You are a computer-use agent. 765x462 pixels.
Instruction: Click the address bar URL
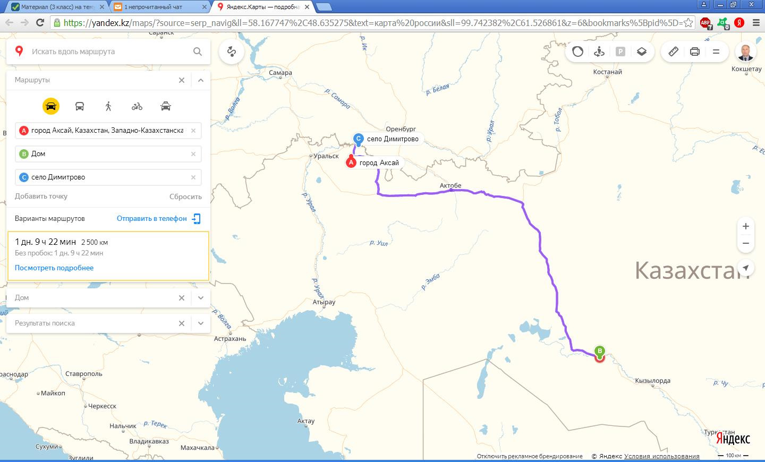point(372,22)
